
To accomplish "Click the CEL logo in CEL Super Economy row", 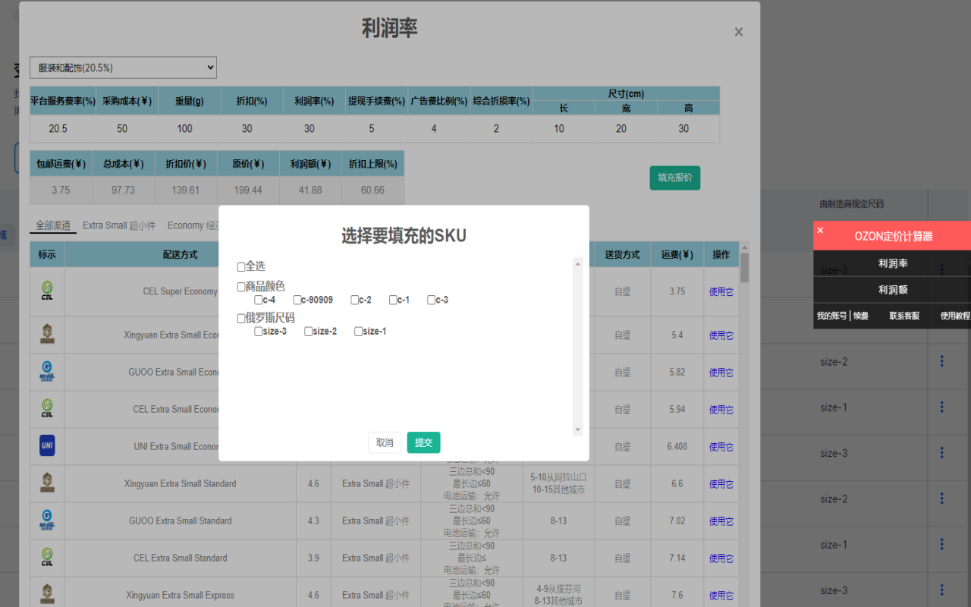I will pos(46,291).
